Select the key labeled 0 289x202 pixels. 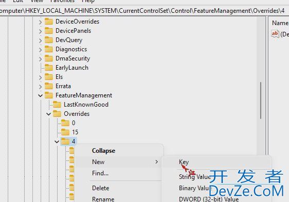click(x=74, y=123)
